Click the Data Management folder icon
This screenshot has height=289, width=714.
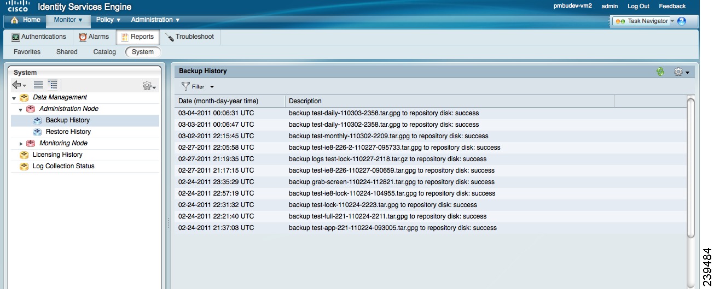click(24, 98)
